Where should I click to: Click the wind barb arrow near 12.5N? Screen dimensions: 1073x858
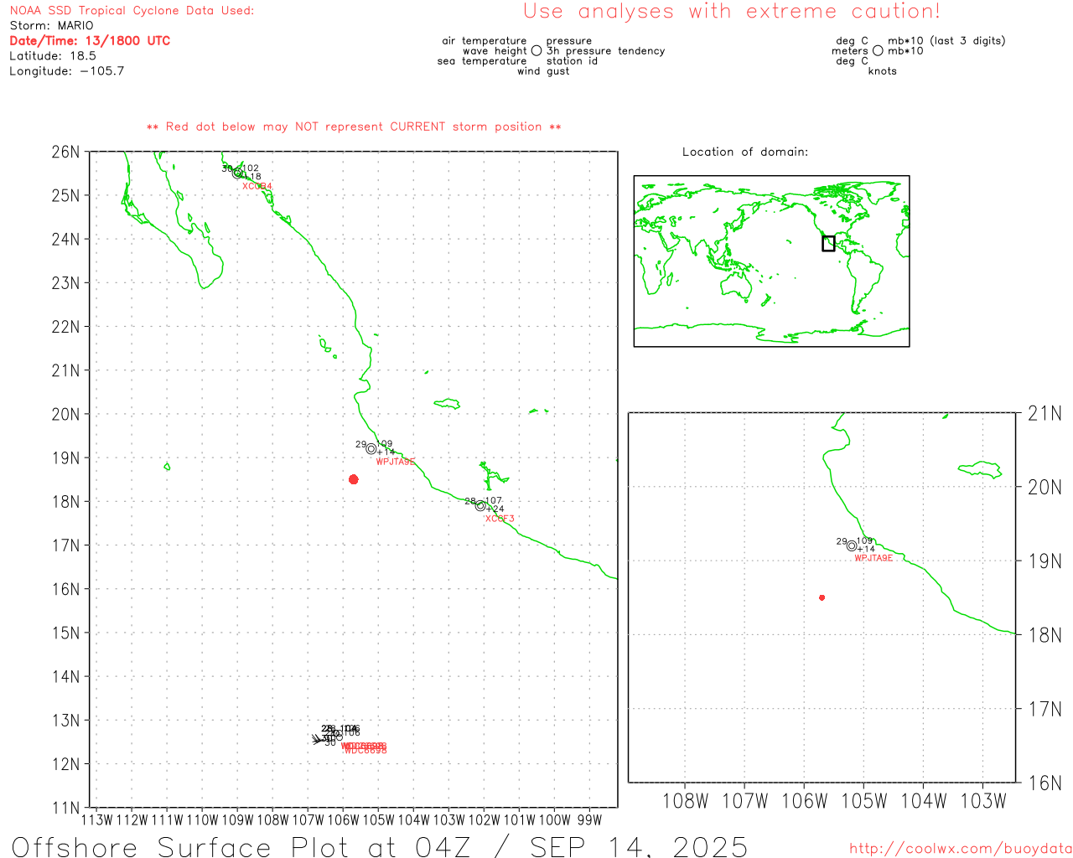tap(319, 739)
